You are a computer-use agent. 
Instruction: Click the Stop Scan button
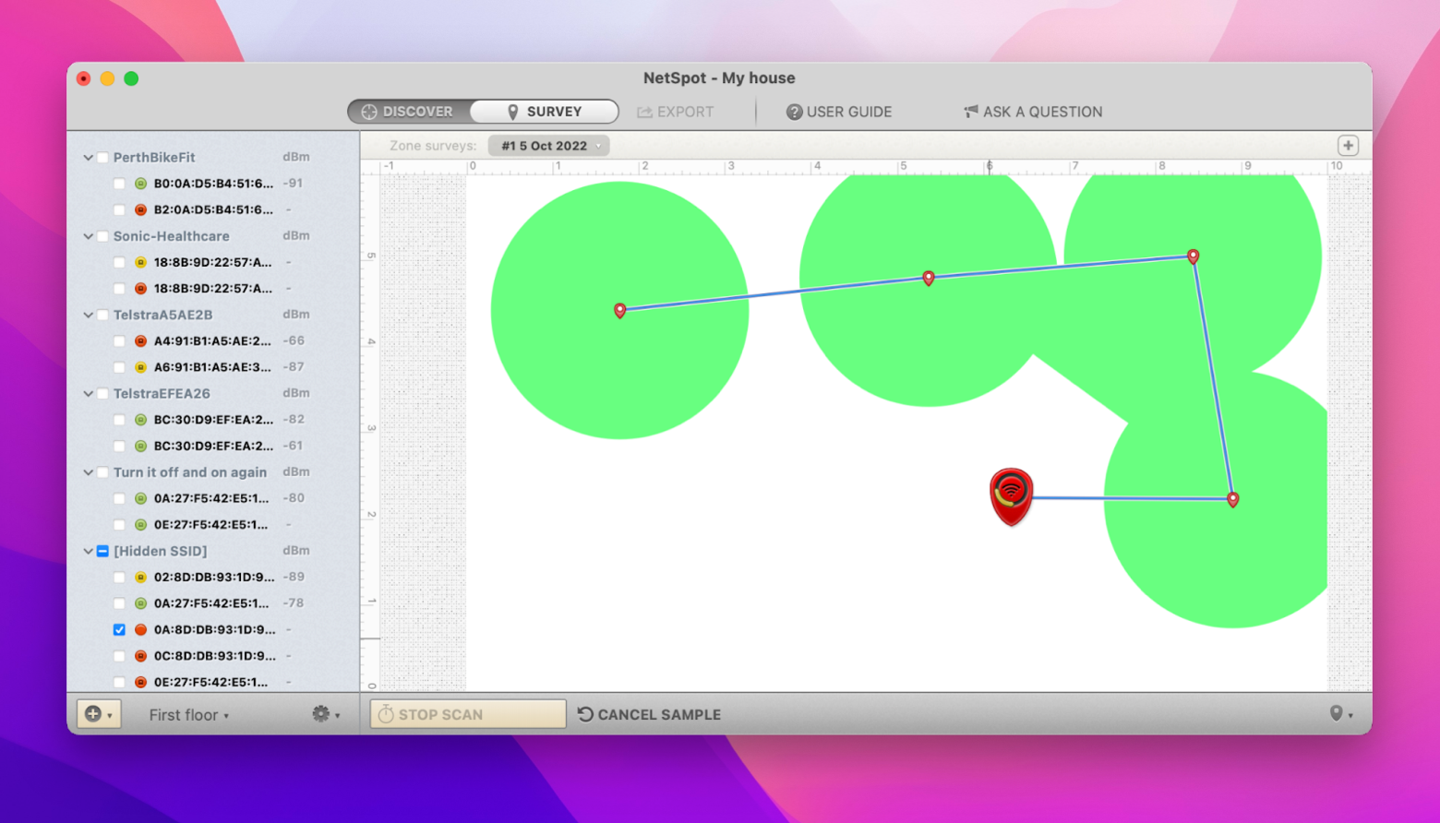coord(468,714)
